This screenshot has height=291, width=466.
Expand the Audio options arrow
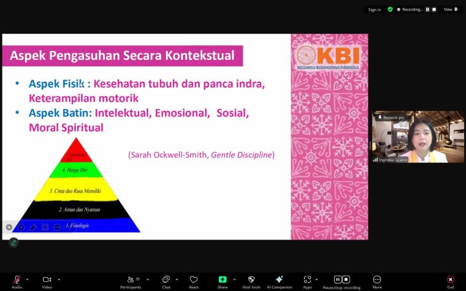(27, 279)
